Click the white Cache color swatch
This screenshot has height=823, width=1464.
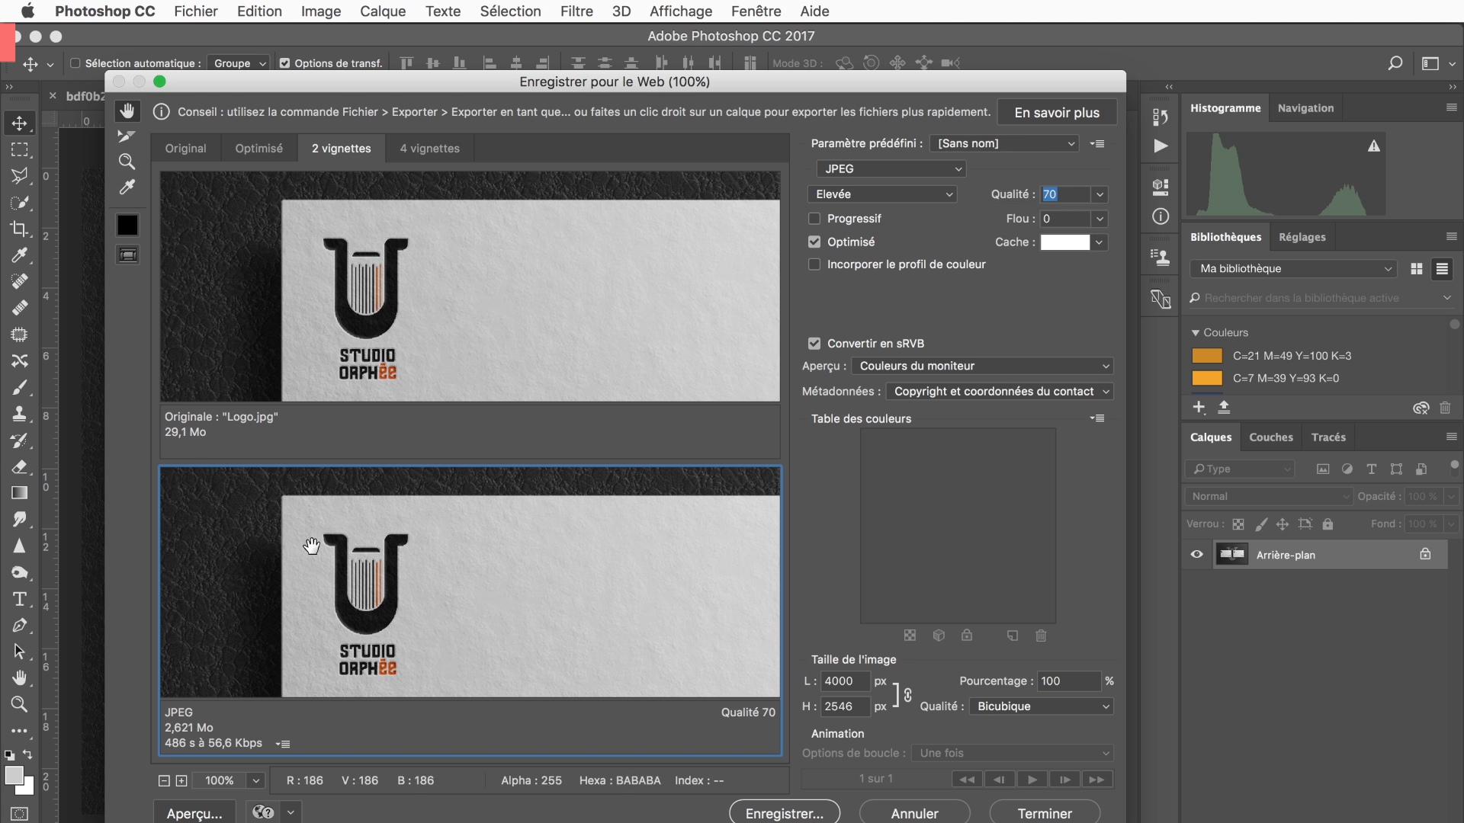click(1064, 242)
